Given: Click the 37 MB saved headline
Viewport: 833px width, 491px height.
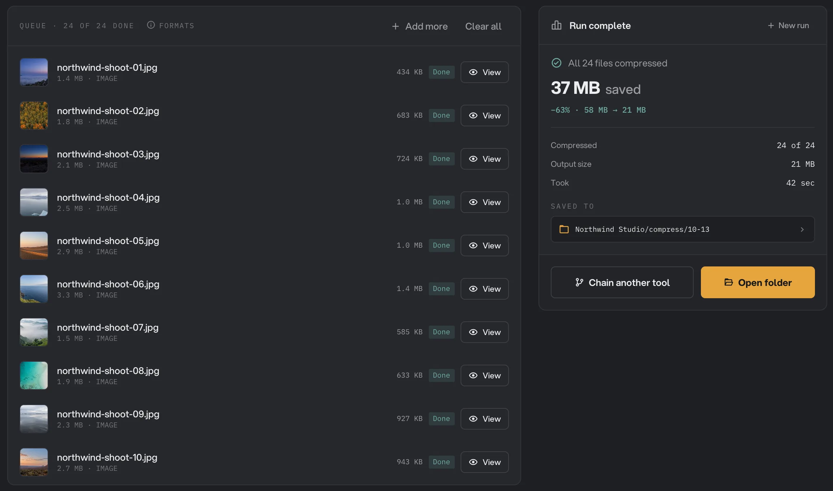Looking at the screenshot, I should [596, 88].
